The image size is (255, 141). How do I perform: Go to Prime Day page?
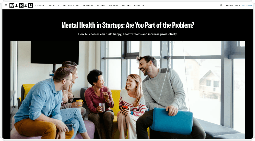(x=140, y=5)
